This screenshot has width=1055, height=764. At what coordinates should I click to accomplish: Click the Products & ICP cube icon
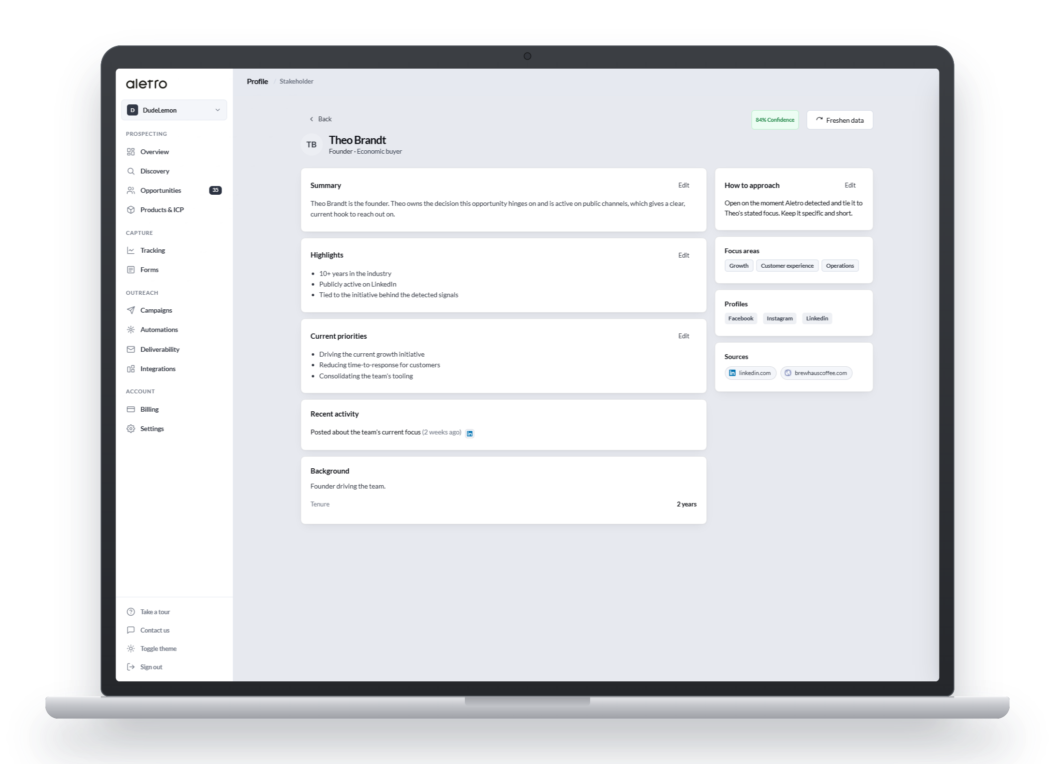pyautogui.click(x=131, y=210)
